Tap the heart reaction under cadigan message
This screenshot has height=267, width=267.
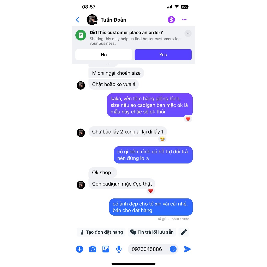click(x=150, y=191)
